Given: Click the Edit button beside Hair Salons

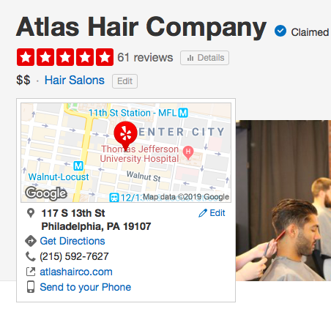Looking at the screenshot, I should [x=124, y=81].
